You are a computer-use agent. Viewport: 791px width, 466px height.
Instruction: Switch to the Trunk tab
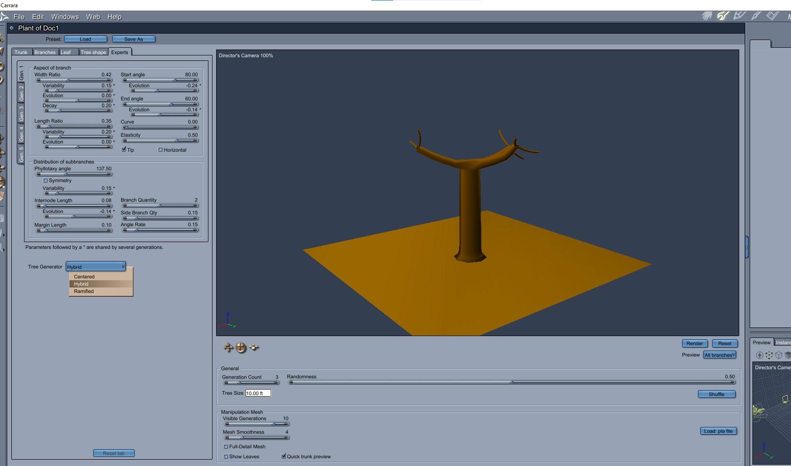coord(21,52)
